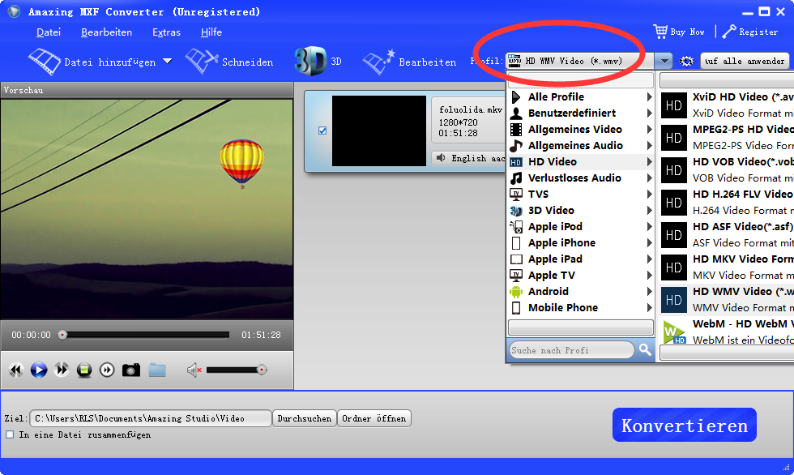Screen dimensions: 794x475
Task: Open the Bearbeiten menu
Action: pos(106,32)
